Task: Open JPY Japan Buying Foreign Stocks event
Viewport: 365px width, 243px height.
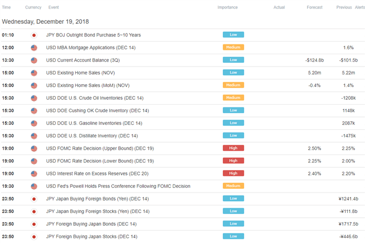Action: pos(98,211)
